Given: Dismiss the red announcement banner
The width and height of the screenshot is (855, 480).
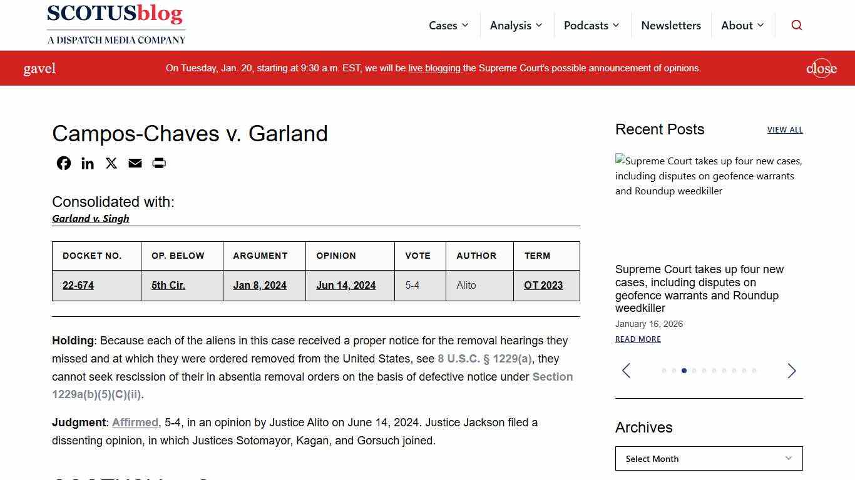Looking at the screenshot, I should 821,68.
